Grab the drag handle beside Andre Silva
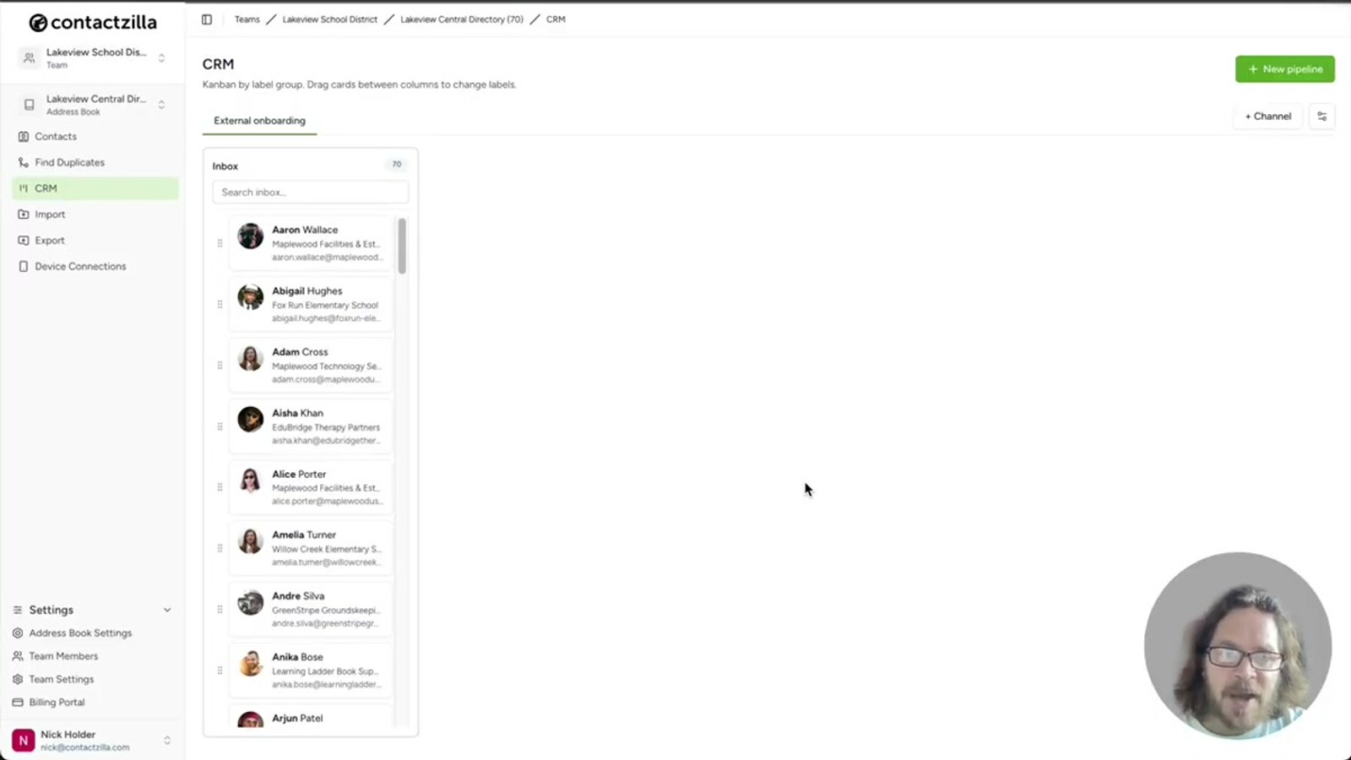The width and height of the screenshot is (1351, 760). click(220, 610)
